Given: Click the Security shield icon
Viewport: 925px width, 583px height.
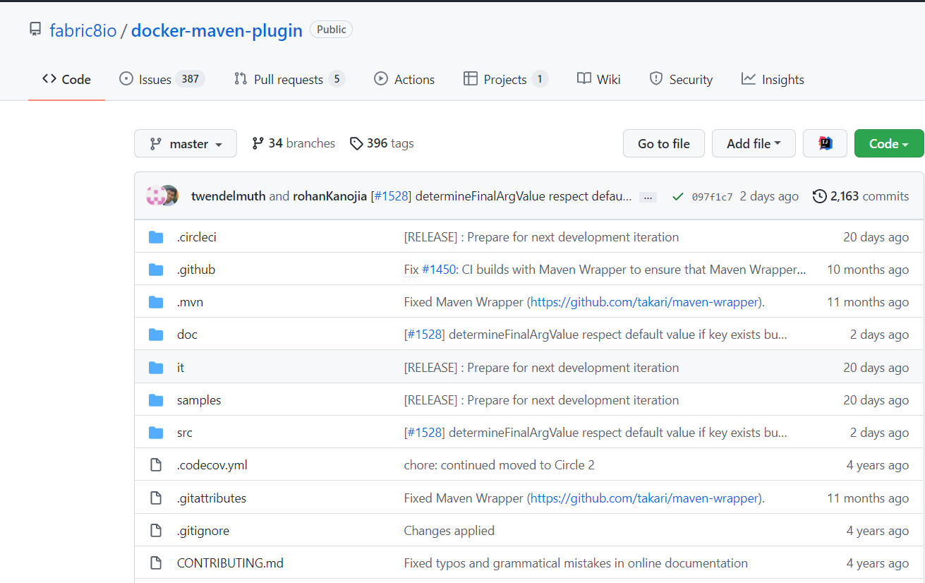Looking at the screenshot, I should coord(656,79).
